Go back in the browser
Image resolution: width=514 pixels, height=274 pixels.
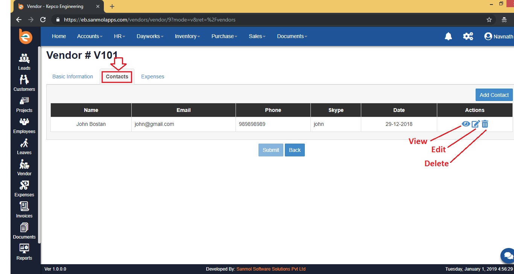tap(19, 20)
